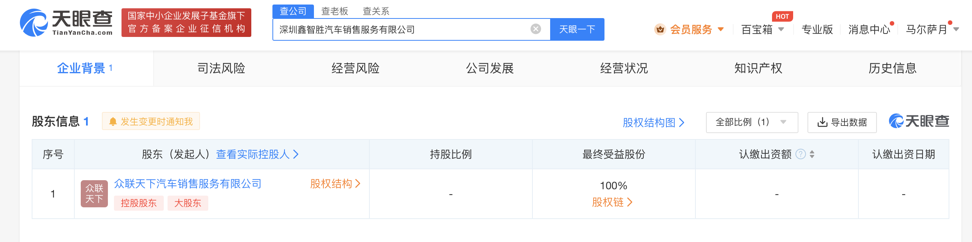Click the download icon in 导出数据
This screenshot has width=972, height=242.
coord(822,122)
